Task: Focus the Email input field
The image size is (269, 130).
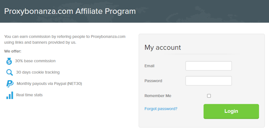Action: pyautogui.click(x=209, y=66)
